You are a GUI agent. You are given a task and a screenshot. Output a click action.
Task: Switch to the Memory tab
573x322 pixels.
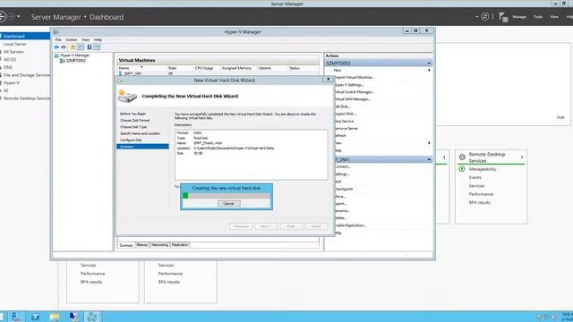(142, 245)
